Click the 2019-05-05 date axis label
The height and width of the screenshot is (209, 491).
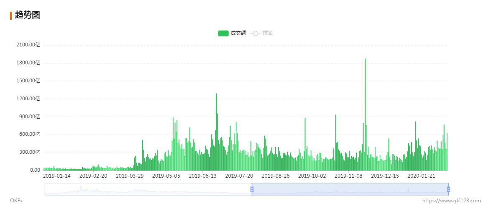coord(166,176)
